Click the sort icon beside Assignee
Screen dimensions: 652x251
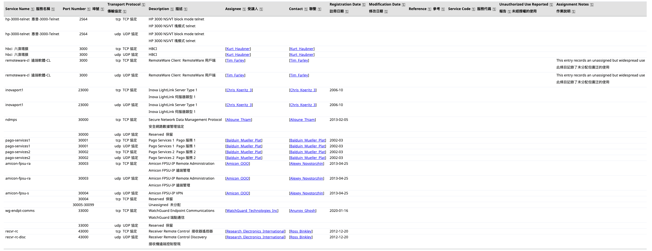[x=244, y=9]
